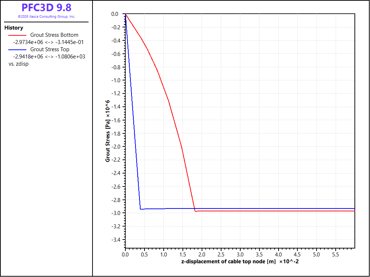Click the 5.5 x-axis tick label
Image resolution: width=370 pixels, height=277 pixels.
click(x=336, y=255)
